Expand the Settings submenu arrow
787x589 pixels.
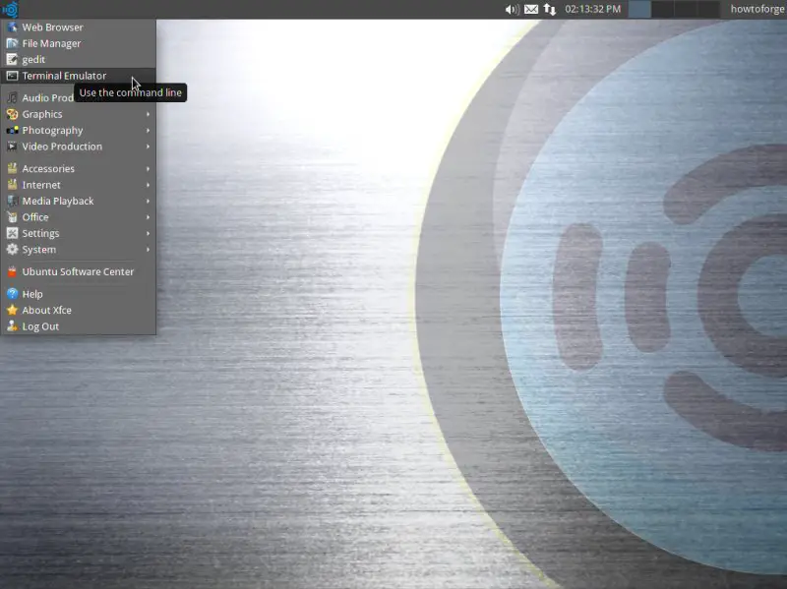(149, 233)
